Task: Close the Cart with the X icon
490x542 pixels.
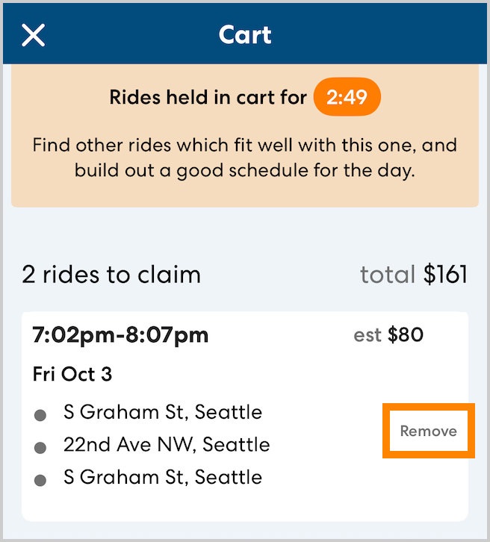Action: 34,35
